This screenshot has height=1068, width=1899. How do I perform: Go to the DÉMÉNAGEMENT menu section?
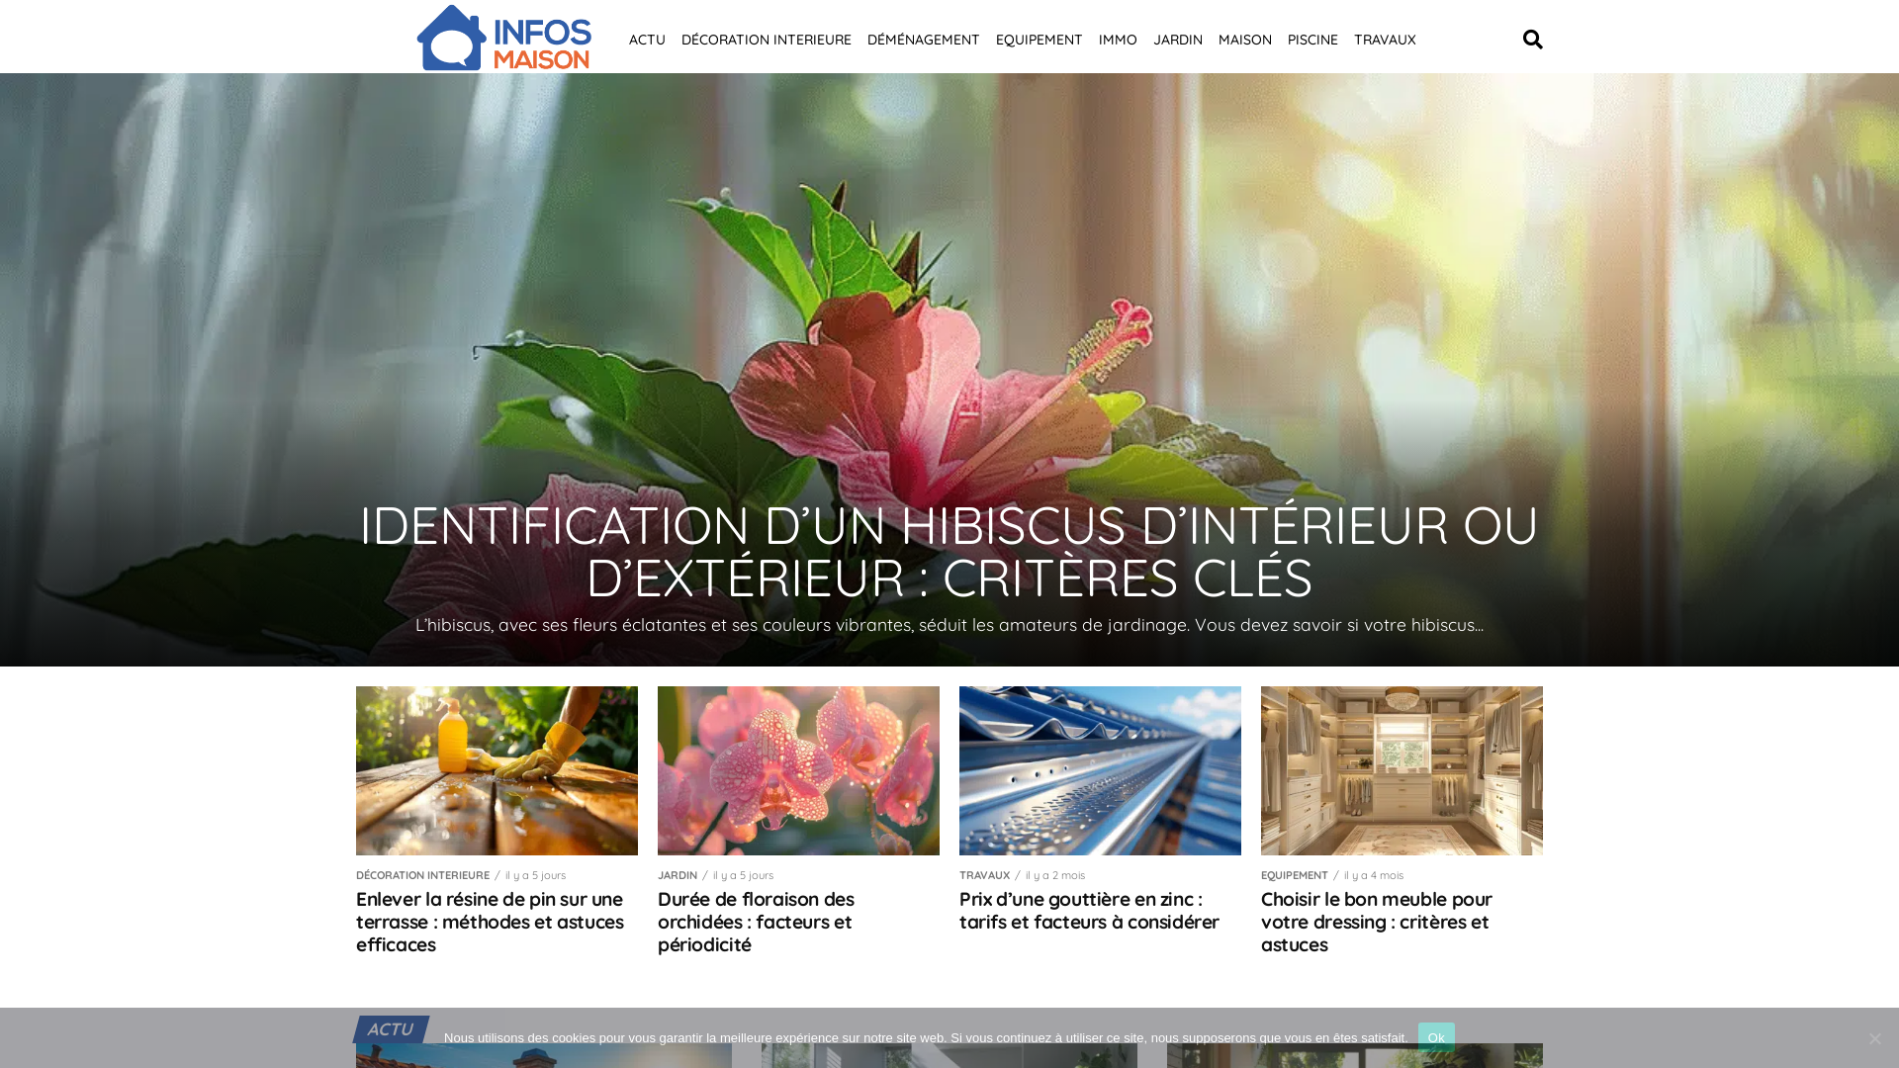[923, 40]
